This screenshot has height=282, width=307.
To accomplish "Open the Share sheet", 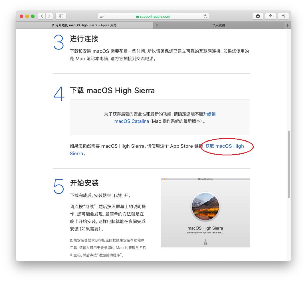I will [270, 16].
